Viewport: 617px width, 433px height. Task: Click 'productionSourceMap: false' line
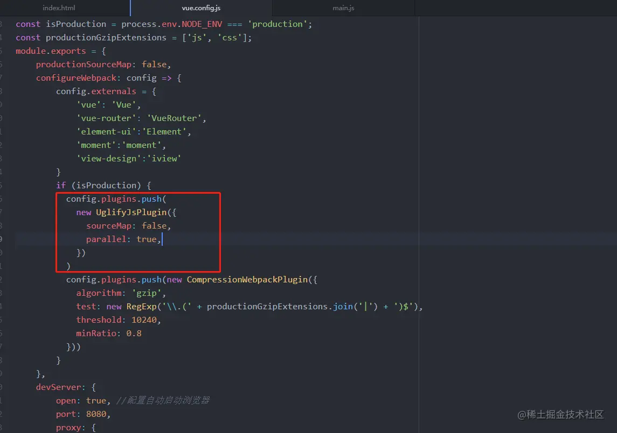(x=103, y=65)
